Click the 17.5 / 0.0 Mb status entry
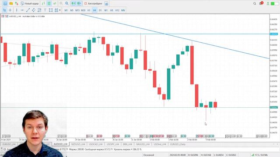 click(259, 155)
